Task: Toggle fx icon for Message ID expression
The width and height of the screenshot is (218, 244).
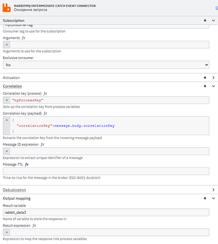Action: coord(42,144)
